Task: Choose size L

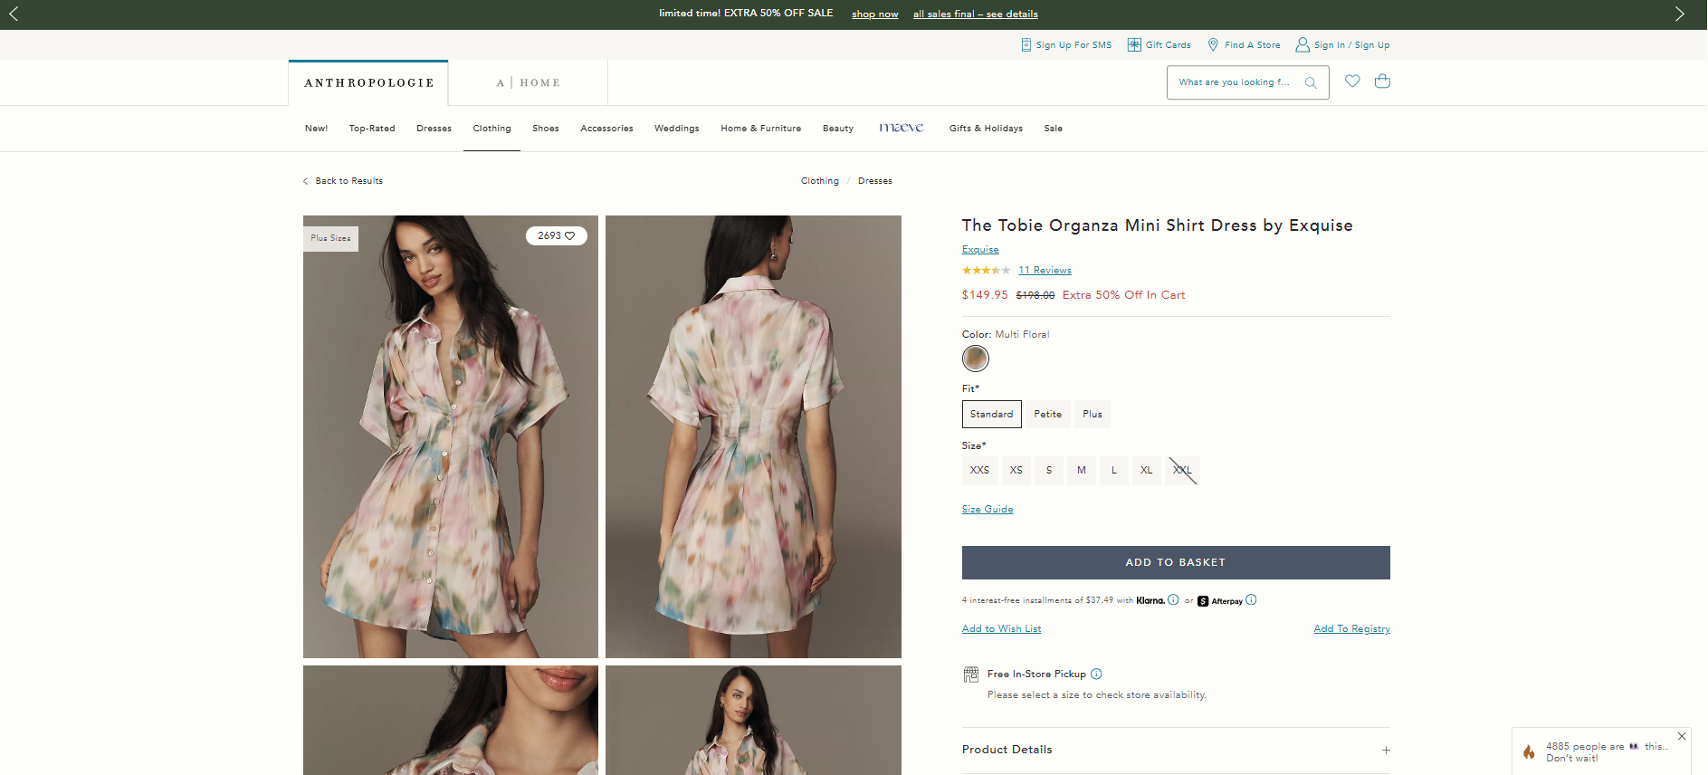Action: pyautogui.click(x=1114, y=470)
